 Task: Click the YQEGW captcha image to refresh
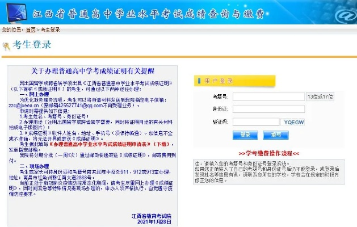tap(293, 122)
